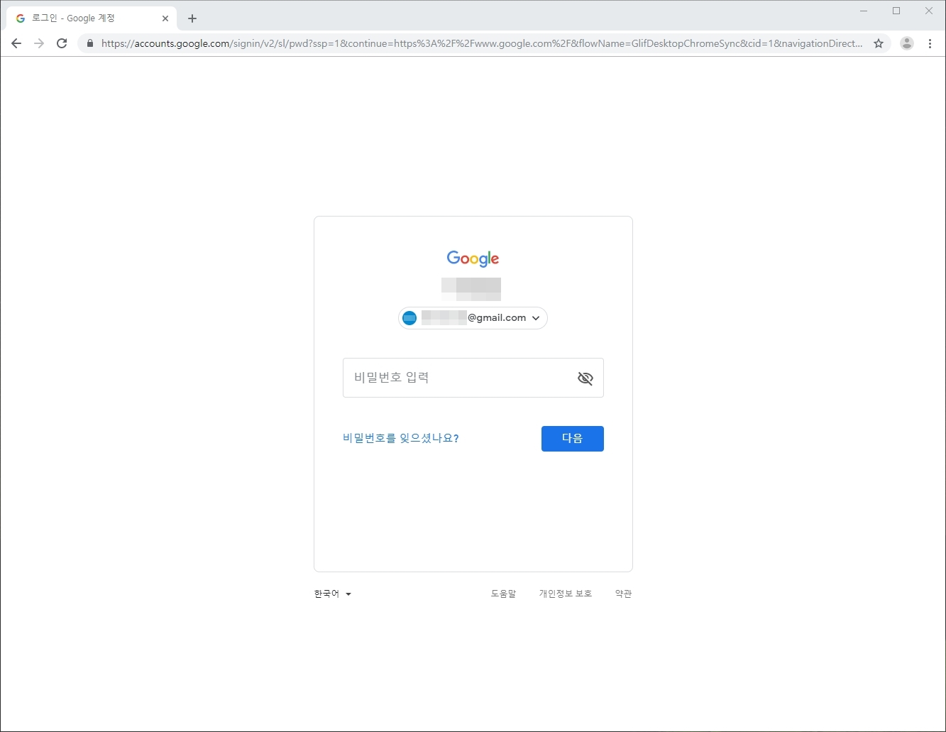This screenshot has width=946, height=732.
Task: Go back using browser back arrow
Action: pyautogui.click(x=16, y=43)
